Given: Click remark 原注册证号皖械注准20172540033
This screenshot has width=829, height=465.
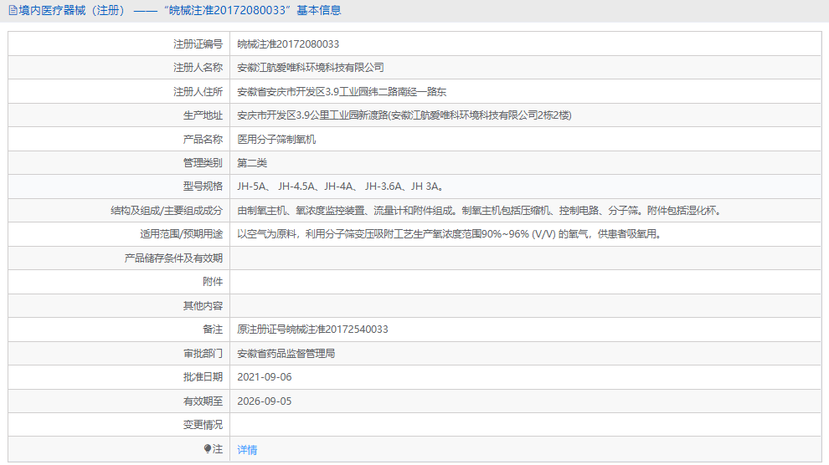Looking at the screenshot, I should (x=312, y=330).
